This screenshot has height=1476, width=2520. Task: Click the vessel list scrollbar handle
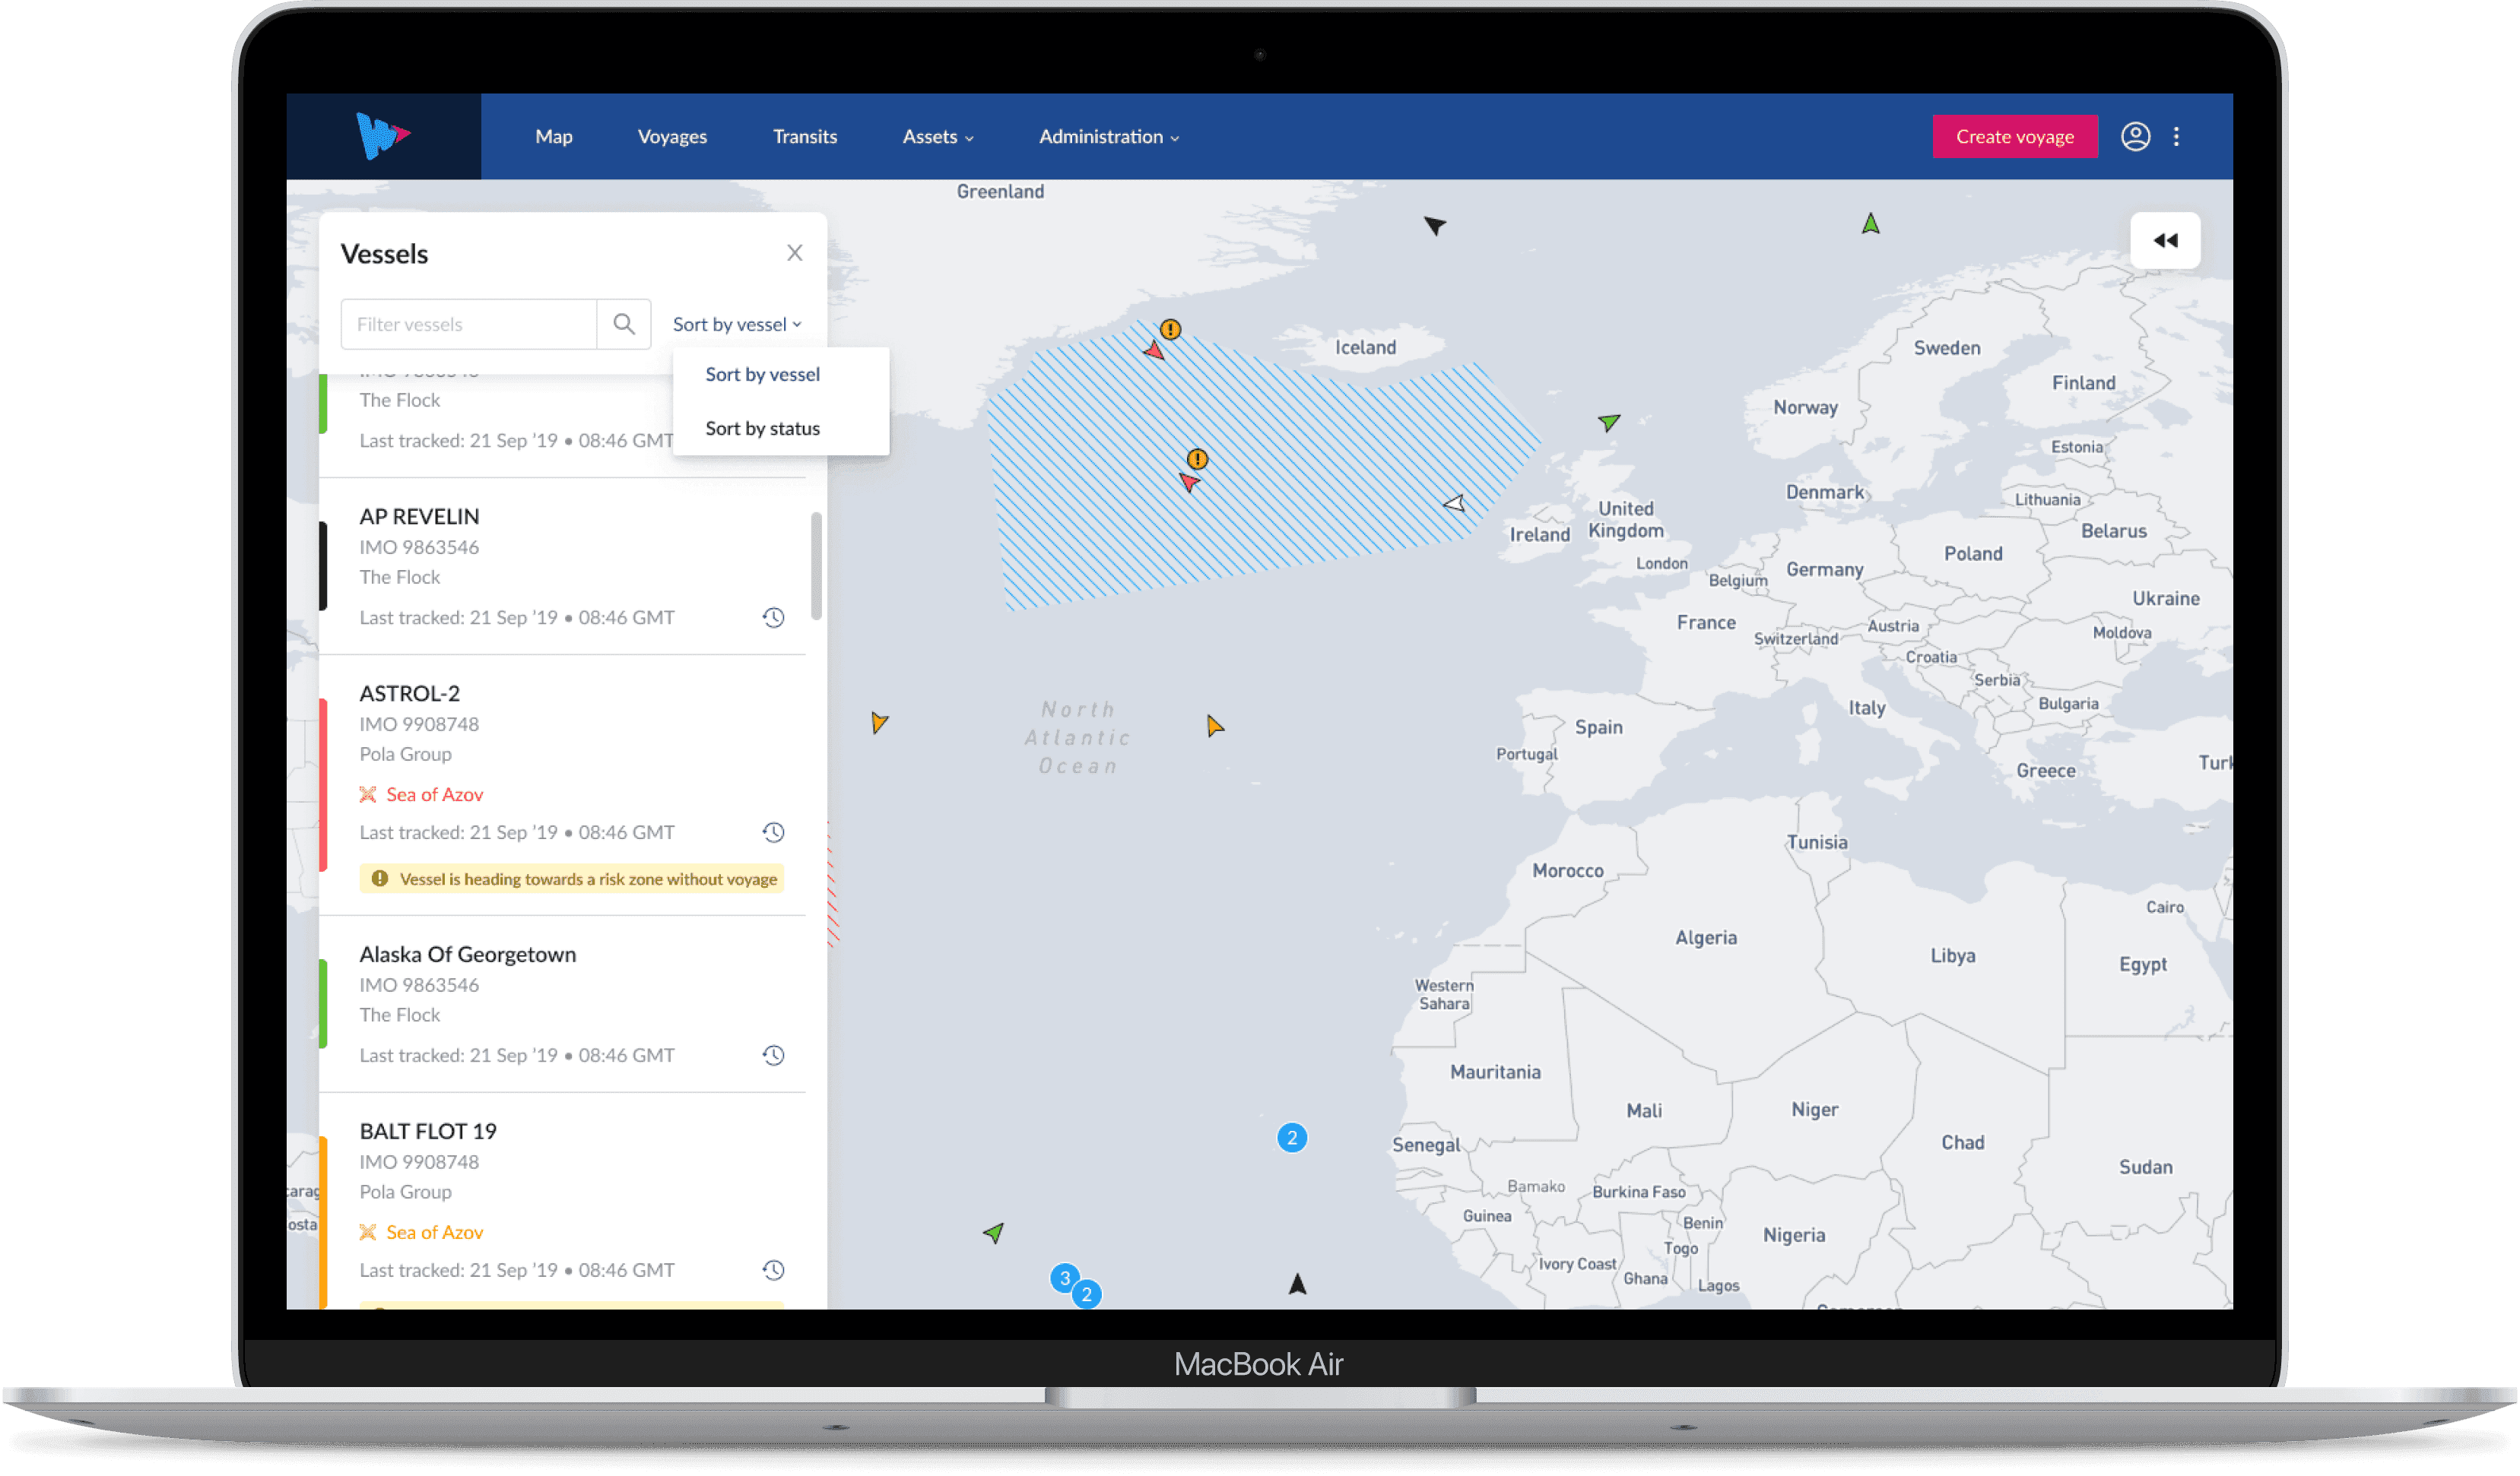816,565
